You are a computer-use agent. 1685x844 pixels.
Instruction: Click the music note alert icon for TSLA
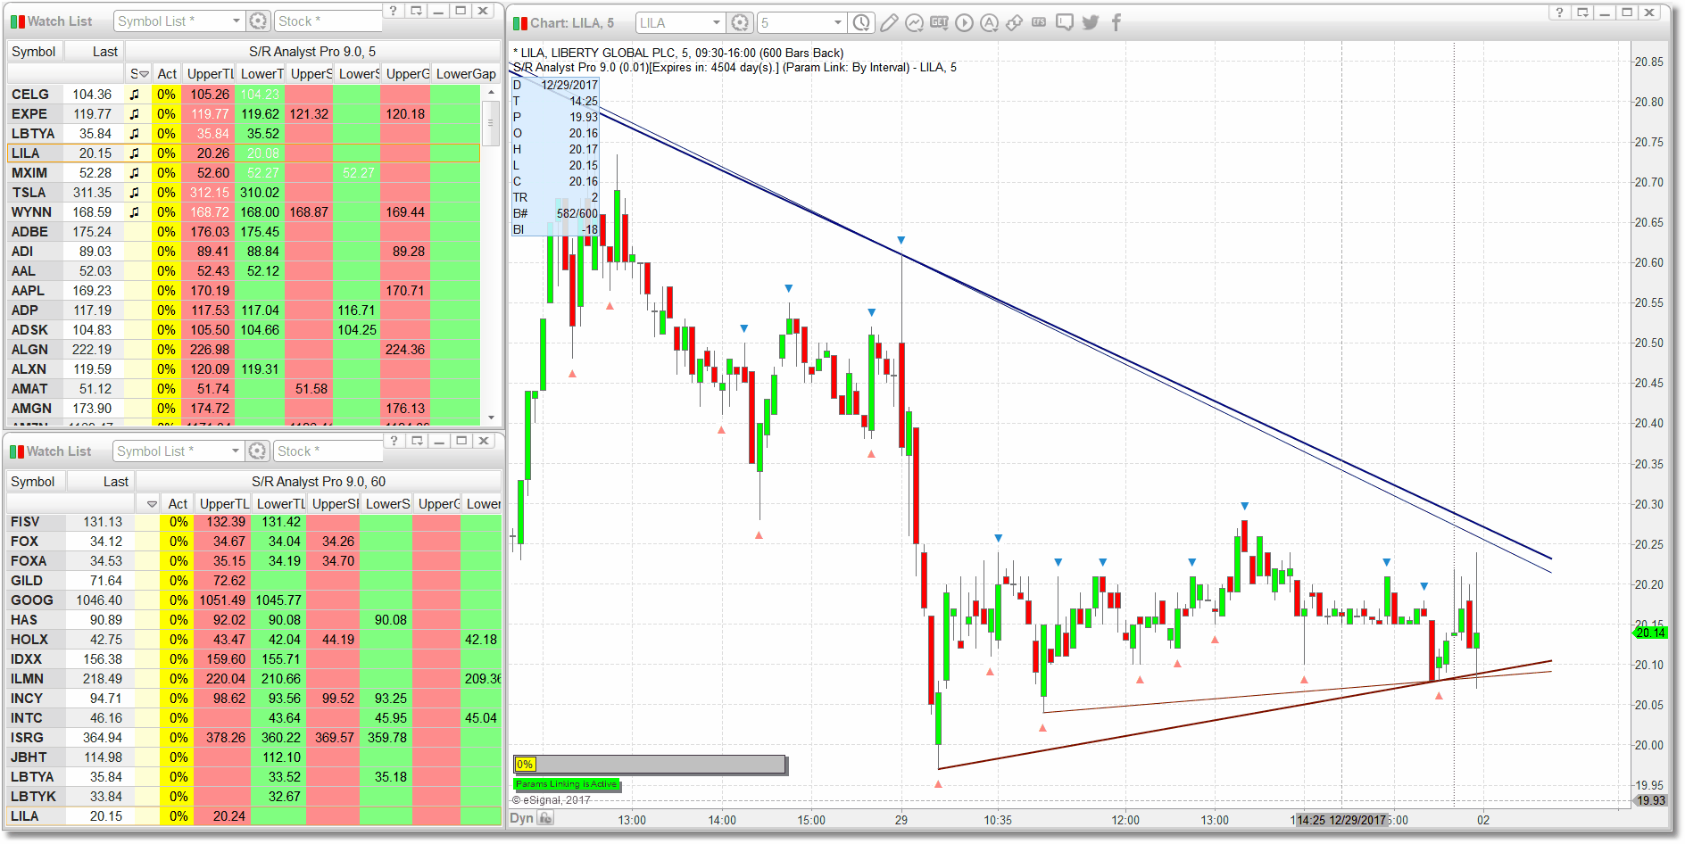[x=135, y=192]
